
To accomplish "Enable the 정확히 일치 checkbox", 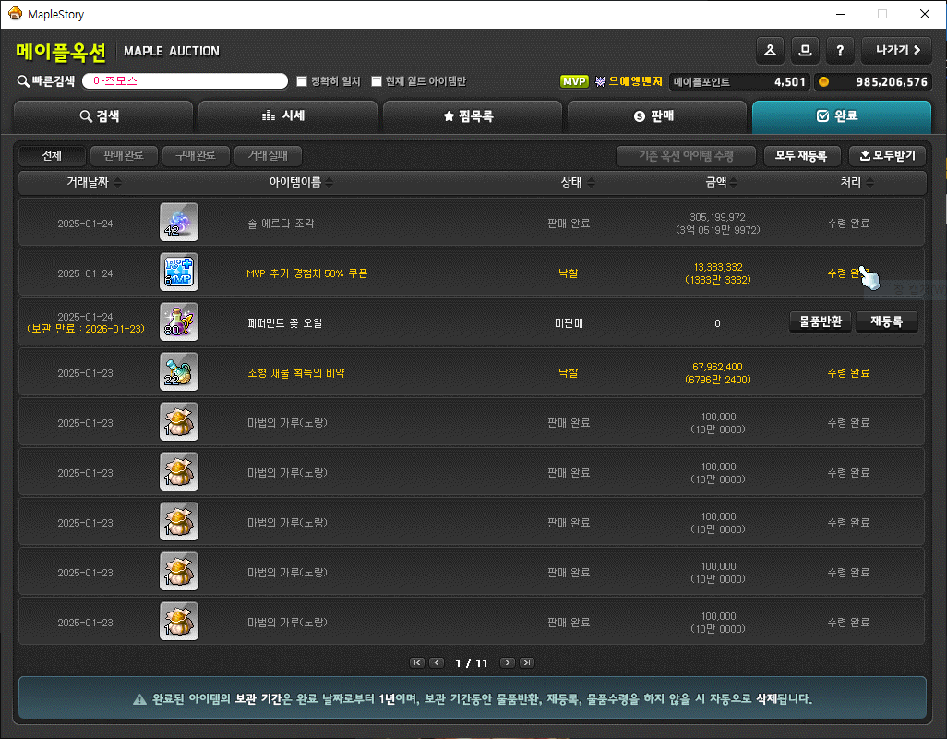I will coord(302,81).
